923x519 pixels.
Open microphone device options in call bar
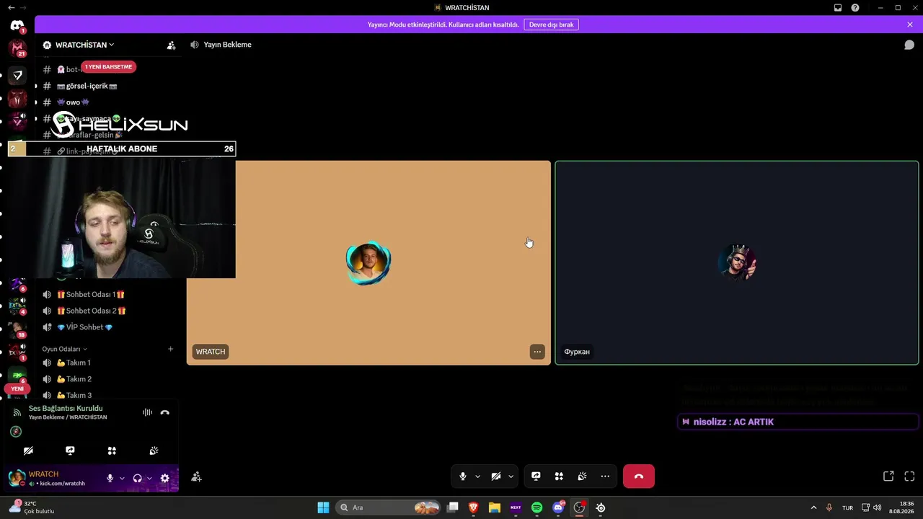click(477, 476)
